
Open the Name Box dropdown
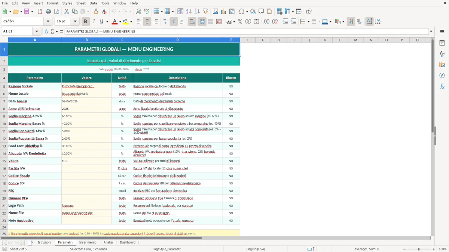click(x=37, y=31)
